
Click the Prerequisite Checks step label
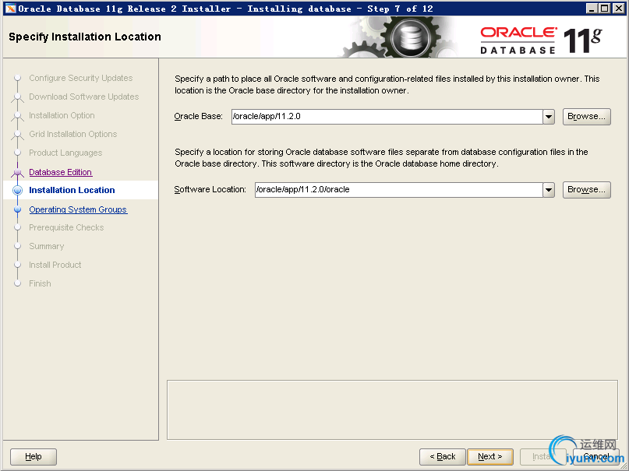coord(66,227)
